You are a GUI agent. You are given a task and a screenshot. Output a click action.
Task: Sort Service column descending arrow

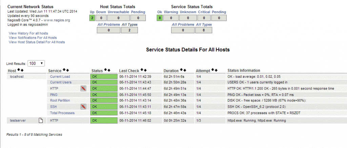tap(67, 70)
